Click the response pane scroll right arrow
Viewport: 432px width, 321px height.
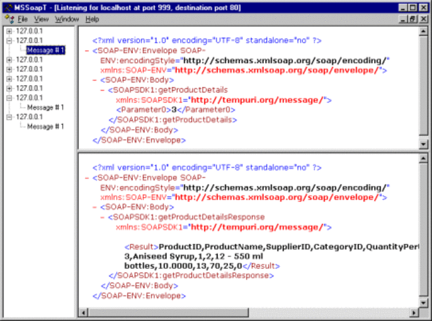pyautogui.click(x=414, y=313)
